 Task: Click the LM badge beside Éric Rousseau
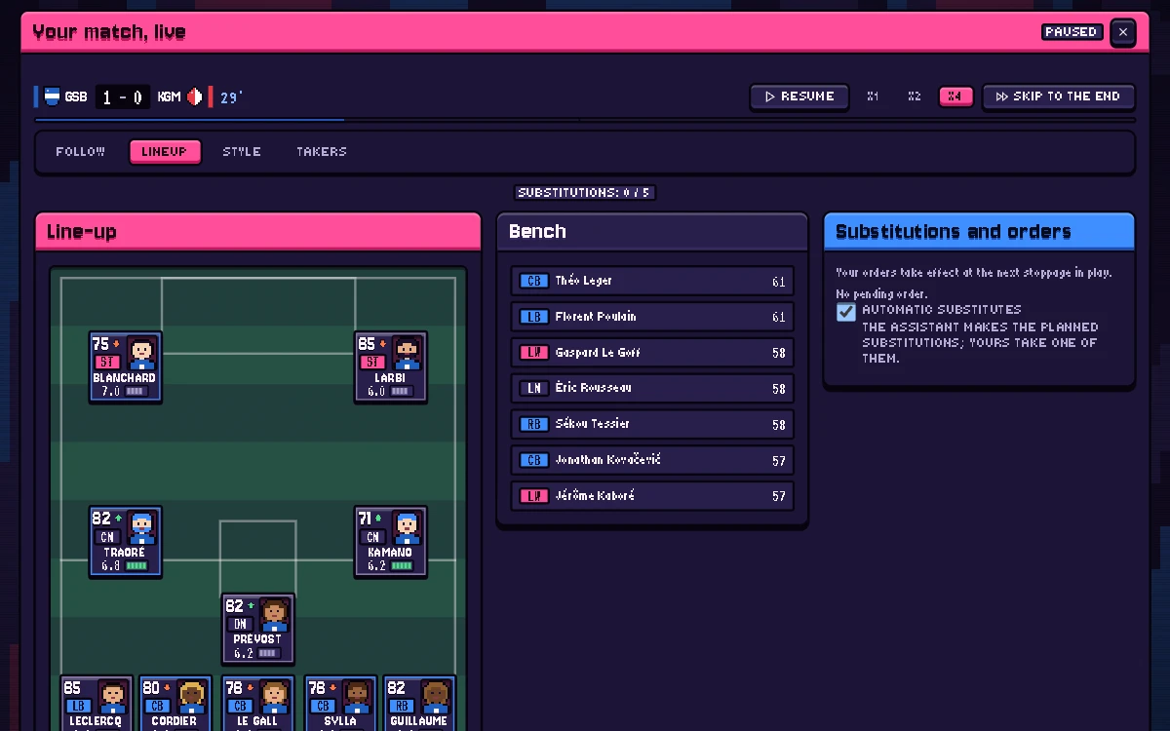point(533,388)
